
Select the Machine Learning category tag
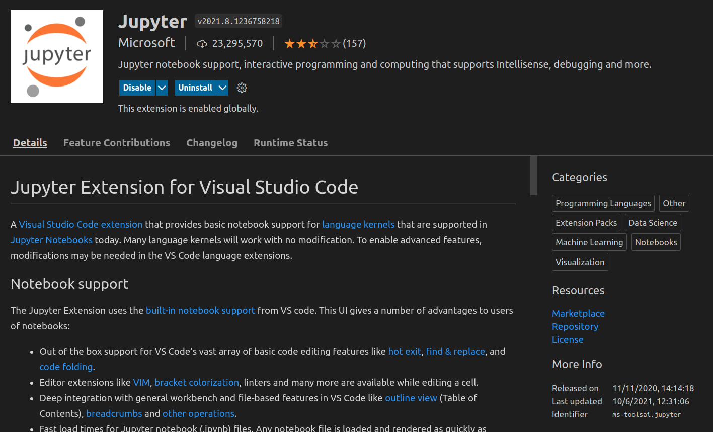(589, 242)
